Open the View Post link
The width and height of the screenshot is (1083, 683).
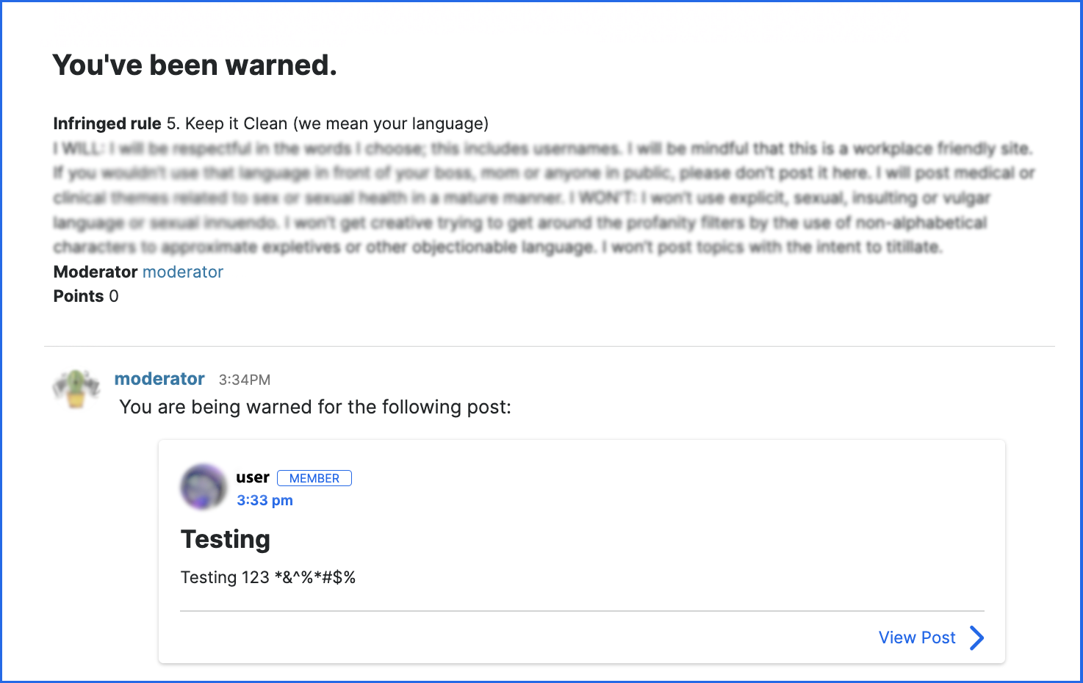[917, 637]
